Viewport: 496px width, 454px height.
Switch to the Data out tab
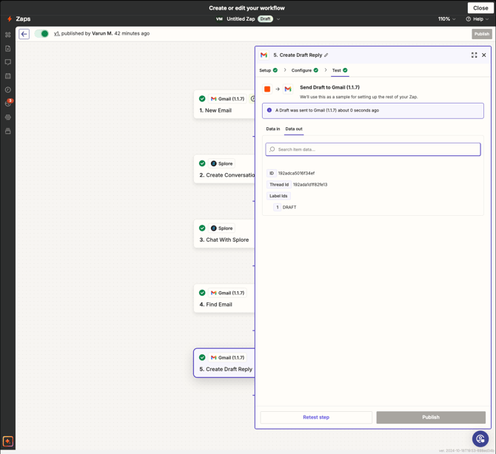[x=294, y=129]
